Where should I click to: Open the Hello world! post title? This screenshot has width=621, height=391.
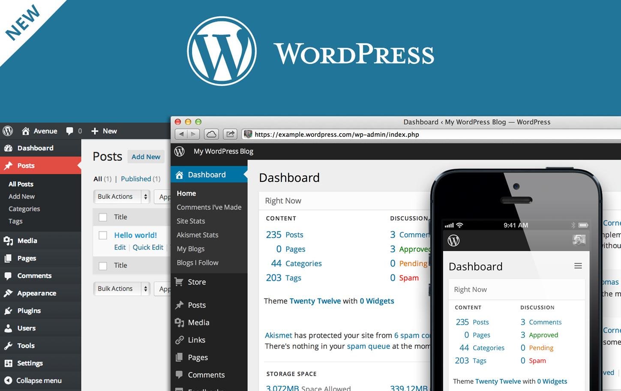[135, 235]
